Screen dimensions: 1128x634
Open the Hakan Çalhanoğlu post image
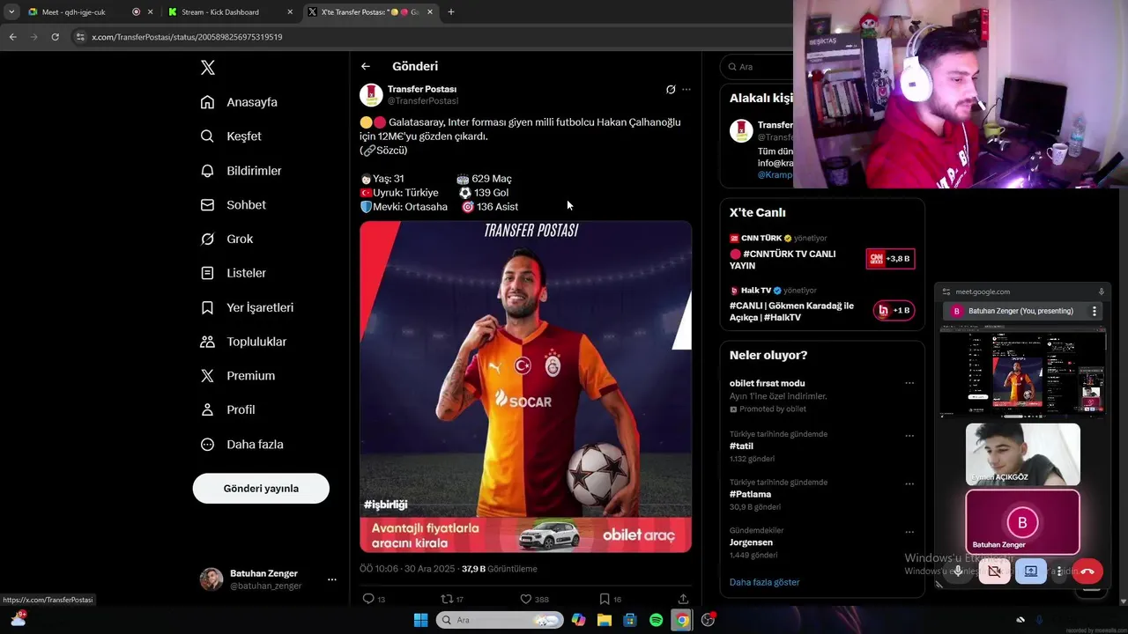pyautogui.click(x=525, y=368)
